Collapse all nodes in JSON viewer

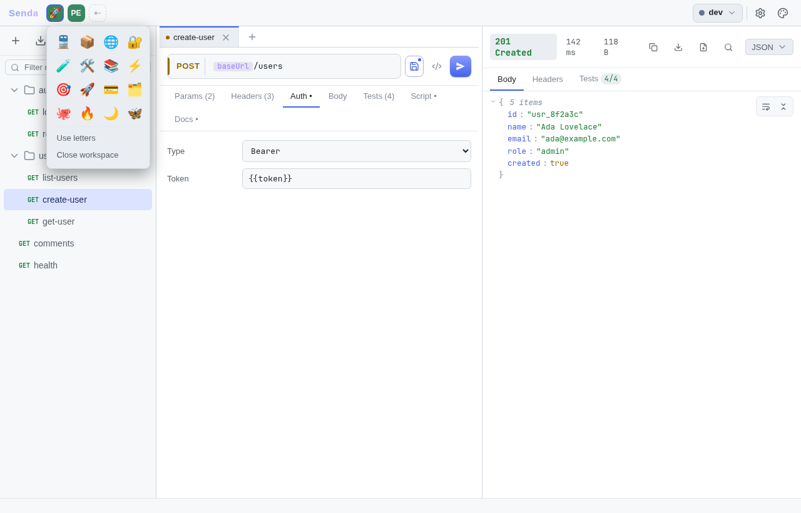tap(783, 106)
